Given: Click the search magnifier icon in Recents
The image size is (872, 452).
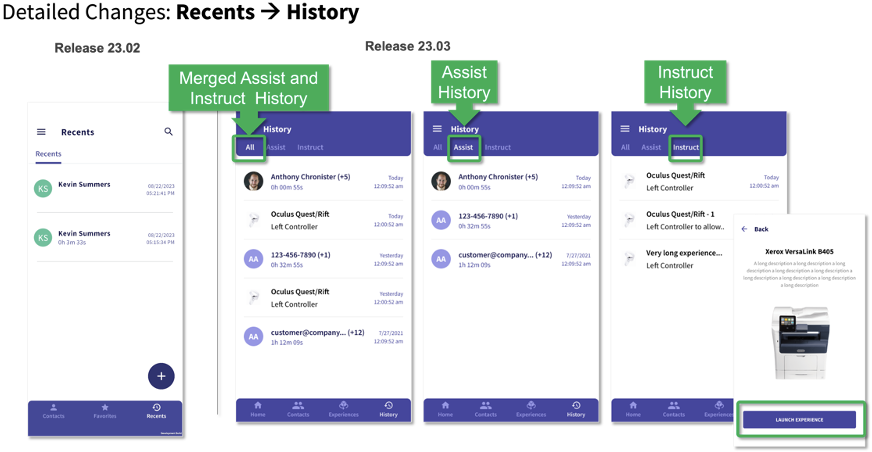Looking at the screenshot, I should 168,132.
